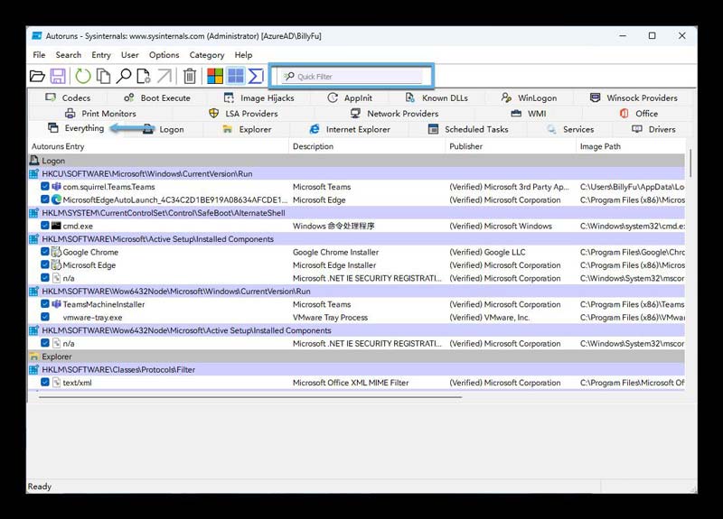Switch to the LSA Providers tab
The image size is (723, 519).
tap(243, 114)
